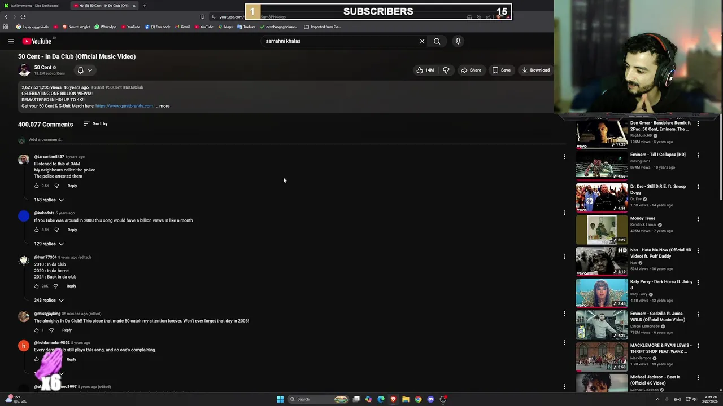Show hidden system tray icons chevron
This screenshot has height=406, width=723.
click(657, 399)
